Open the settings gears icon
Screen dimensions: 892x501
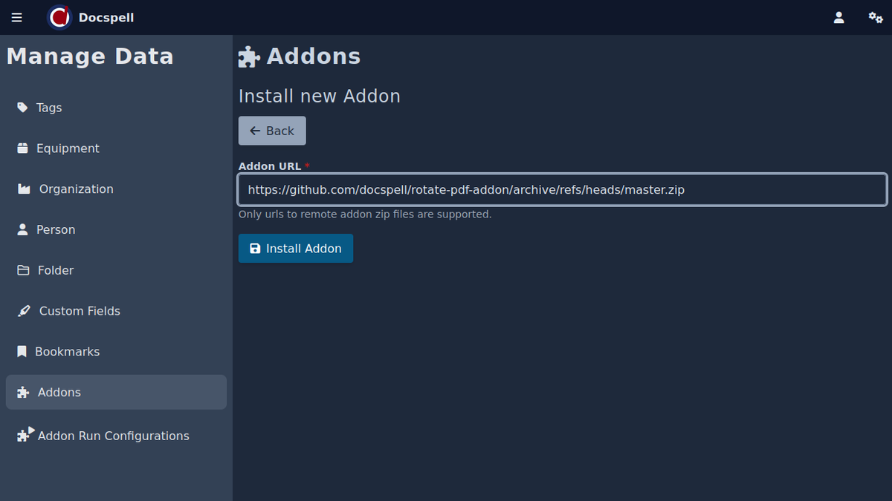coord(876,18)
